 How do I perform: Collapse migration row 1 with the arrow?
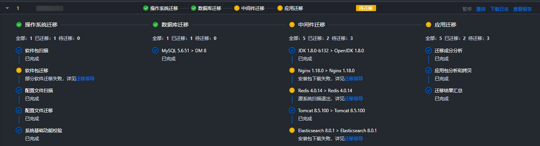(x=7, y=8)
